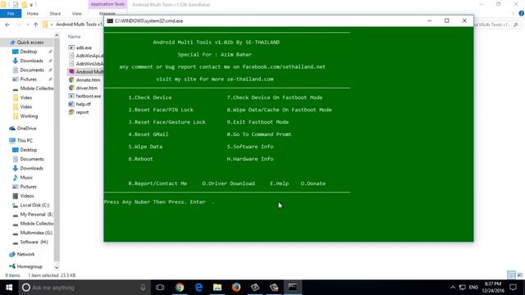Select the adb.exe file
Screen dimensions: 525x295
(x=84, y=48)
